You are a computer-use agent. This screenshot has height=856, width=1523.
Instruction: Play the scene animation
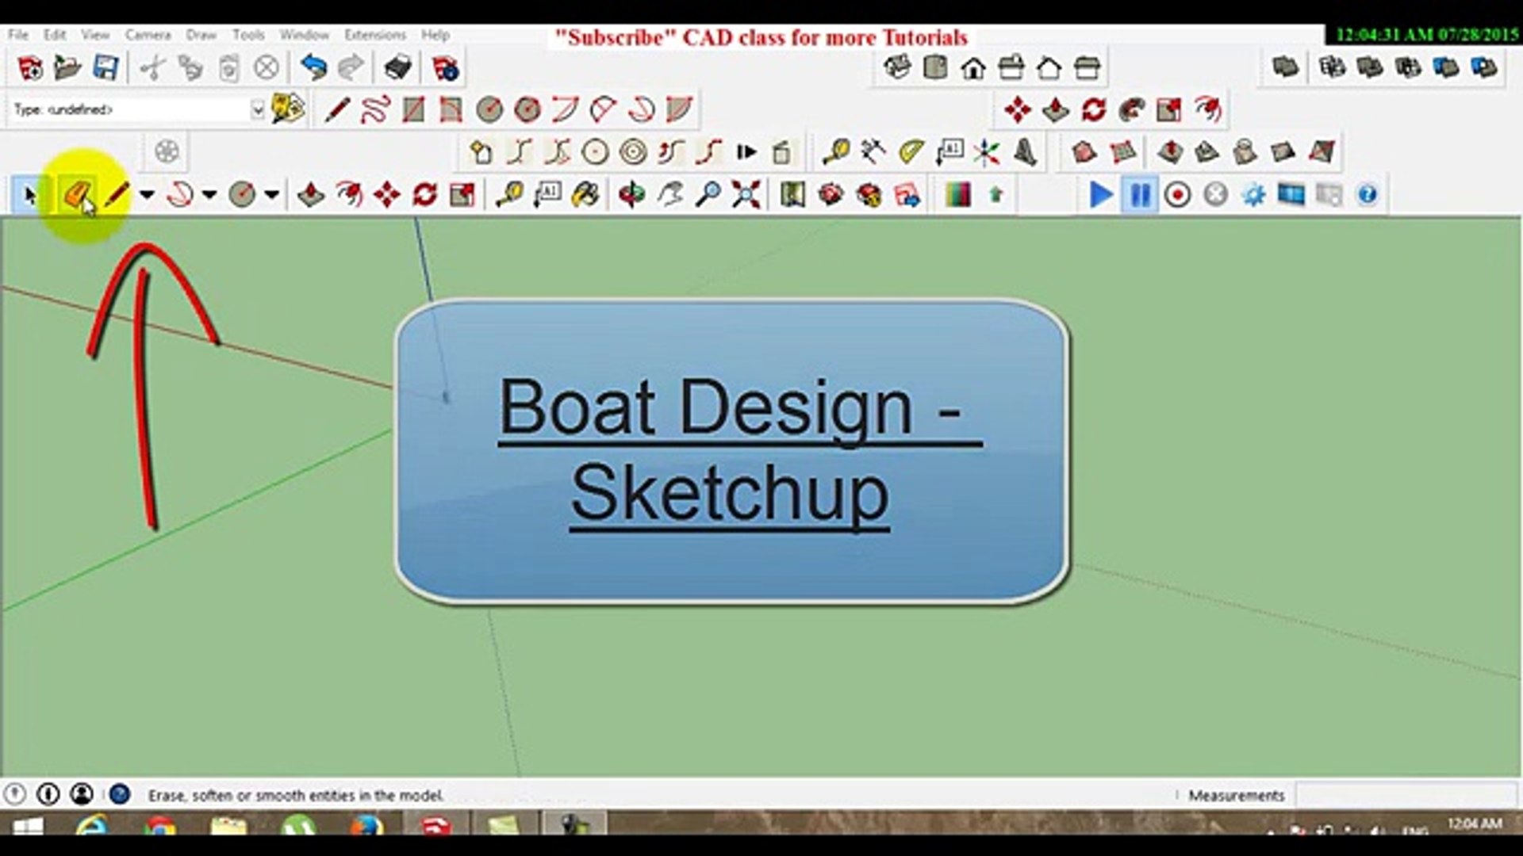(x=1100, y=195)
